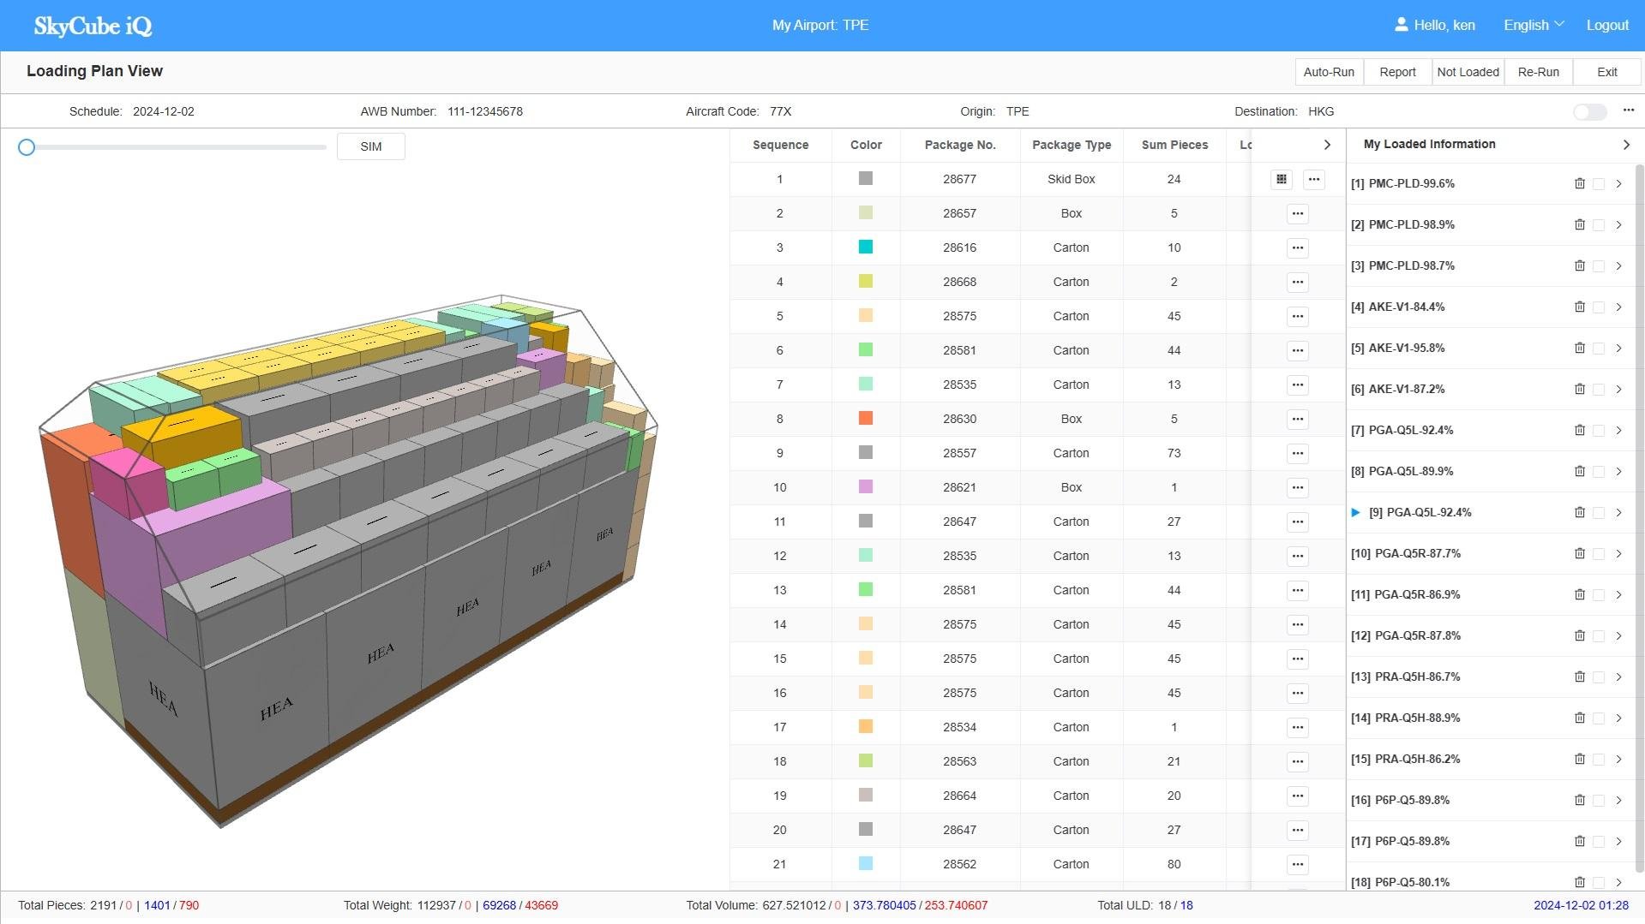Click trash icon for AKE-V1-84.4%
1645x924 pixels.
(x=1579, y=307)
